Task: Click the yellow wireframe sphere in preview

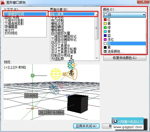Action: pyautogui.click(x=56, y=74)
